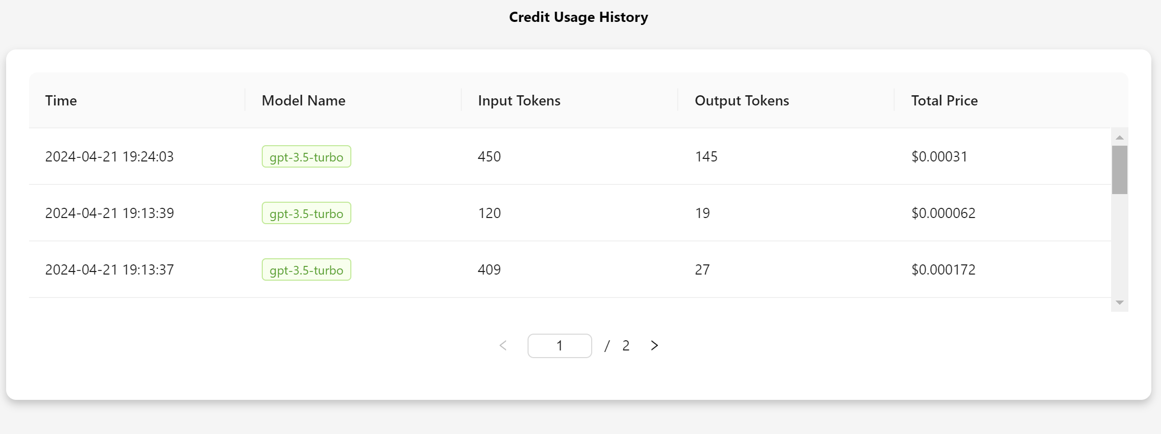Click the gpt-3.5-turbo tag in the 19:24:03 row

point(306,157)
